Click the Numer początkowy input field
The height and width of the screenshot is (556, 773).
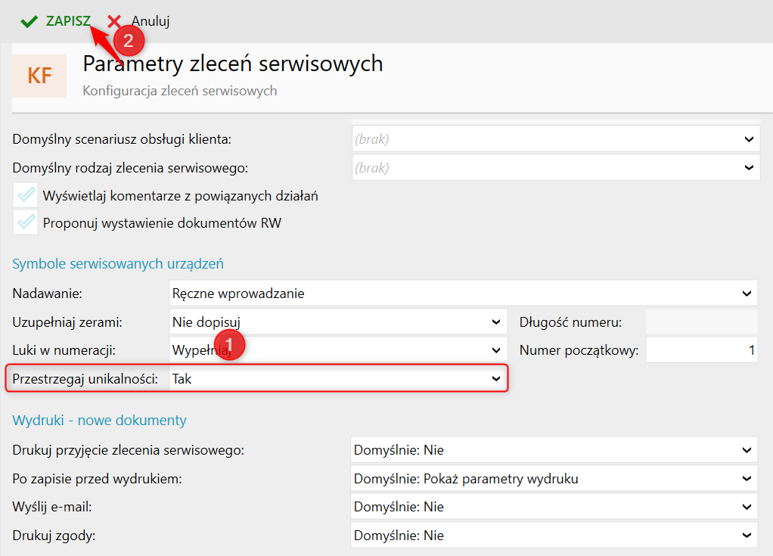(701, 350)
